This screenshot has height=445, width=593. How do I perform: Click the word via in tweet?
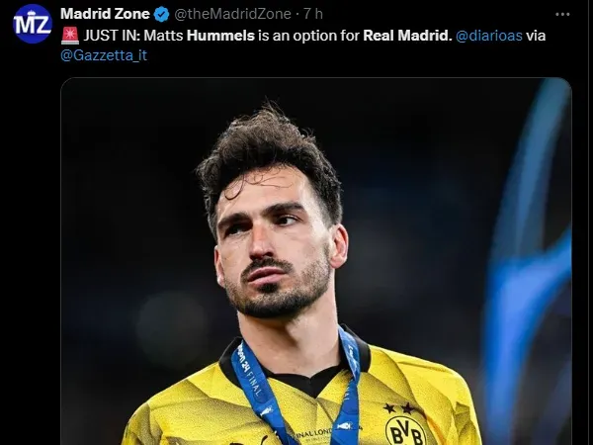(536, 36)
